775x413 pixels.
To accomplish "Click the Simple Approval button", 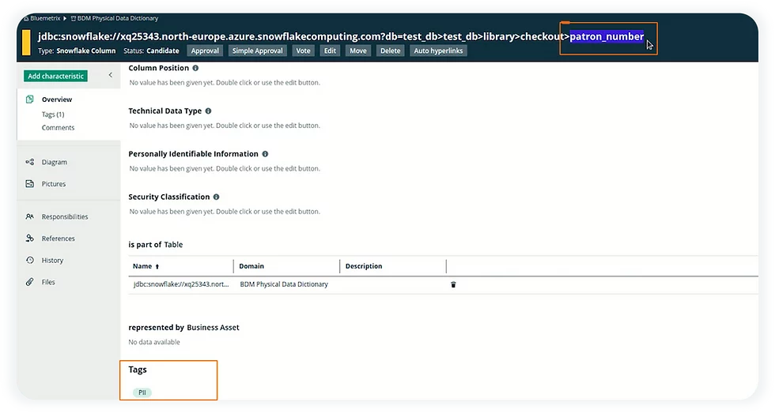I will (258, 51).
